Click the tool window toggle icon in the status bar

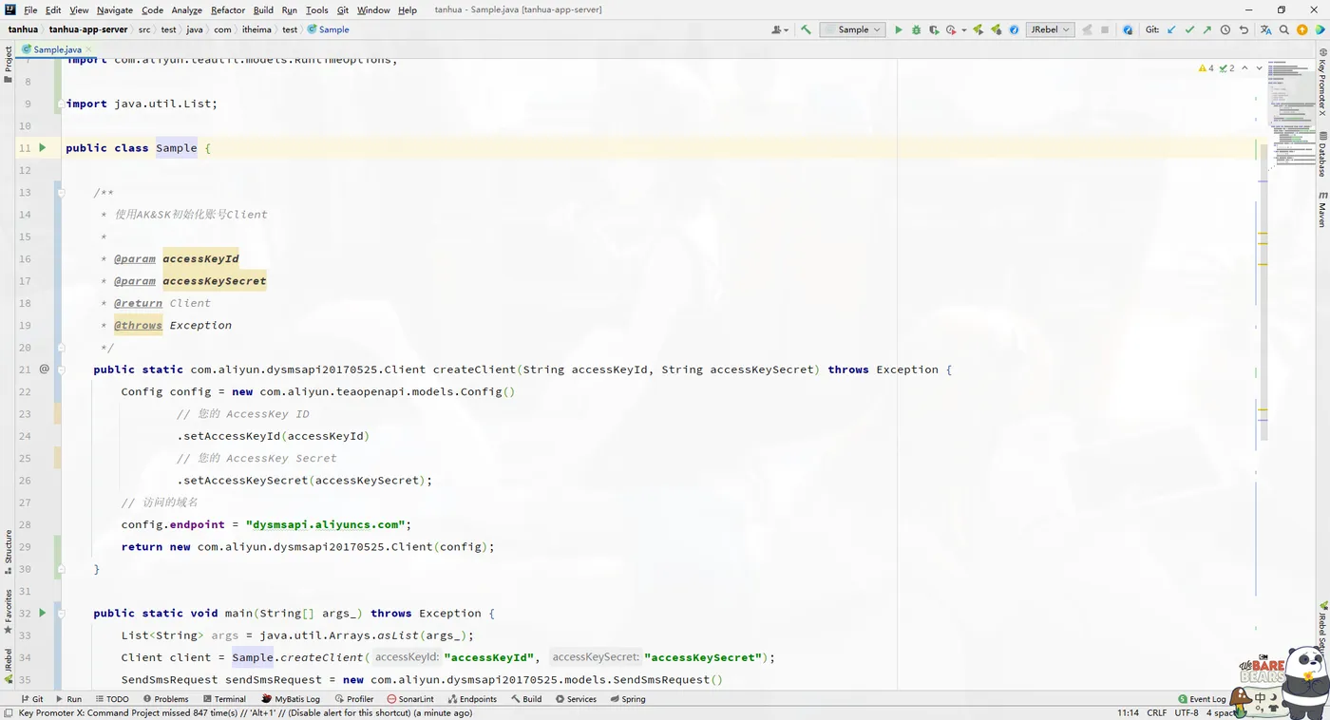pos(8,712)
